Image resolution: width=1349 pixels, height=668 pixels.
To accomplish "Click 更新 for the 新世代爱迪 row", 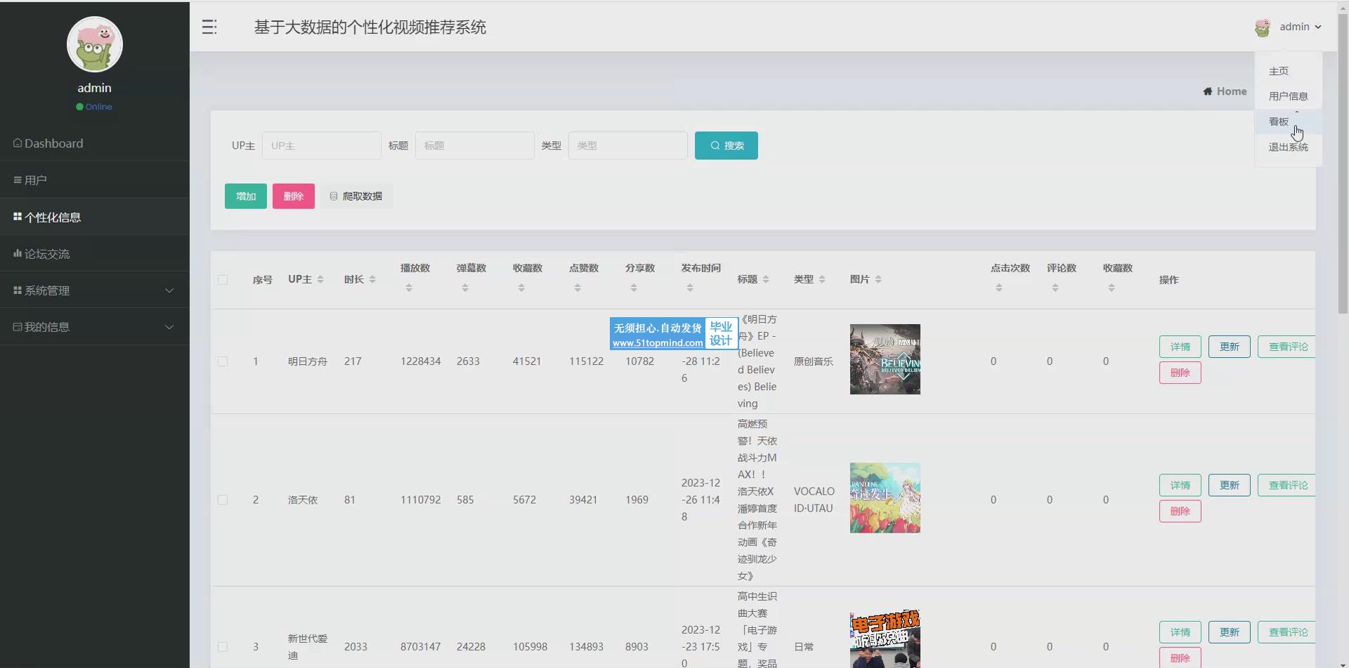I will click(x=1230, y=632).
